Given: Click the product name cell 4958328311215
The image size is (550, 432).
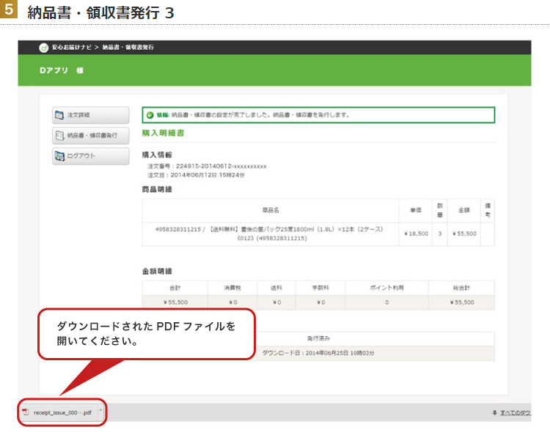Looking at the screenshot, I should (x=271, y=234).
